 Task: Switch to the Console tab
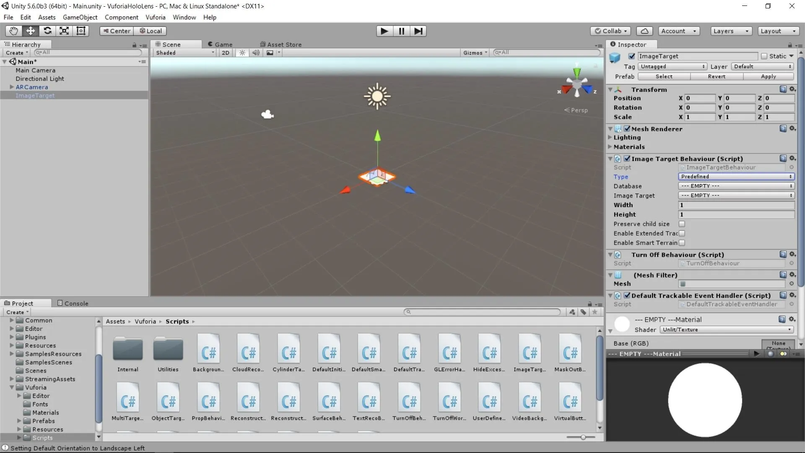pyautogui.click(x=73, y=303)
